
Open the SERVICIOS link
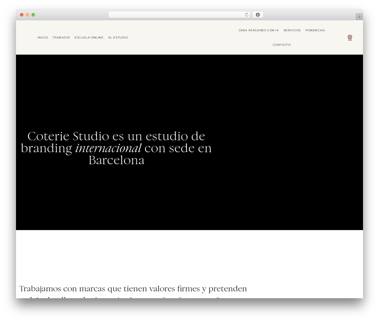pos(292,30)
